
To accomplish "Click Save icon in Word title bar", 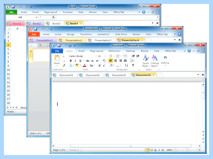I will 59,46.
